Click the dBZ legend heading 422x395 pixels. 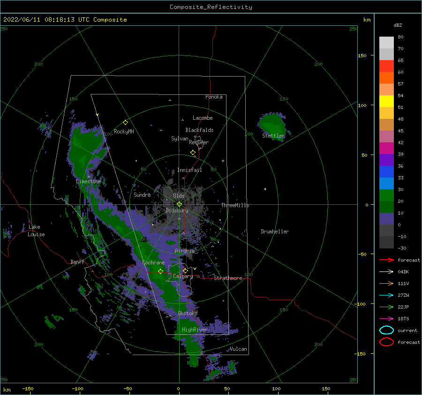[398, 25]
